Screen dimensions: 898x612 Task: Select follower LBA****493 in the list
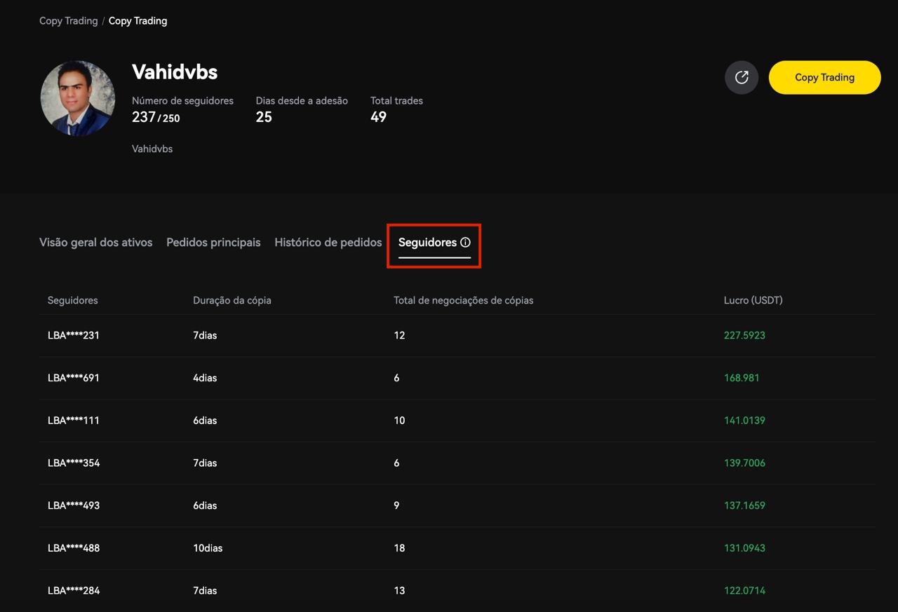(x=74, y=505)
